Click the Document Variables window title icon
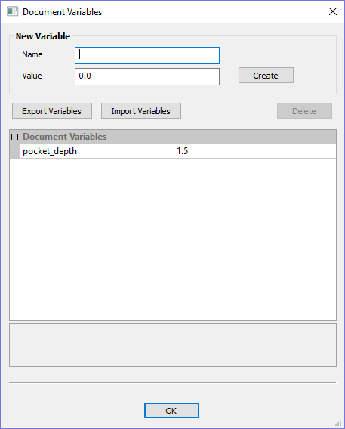 (x=12, y=12)
